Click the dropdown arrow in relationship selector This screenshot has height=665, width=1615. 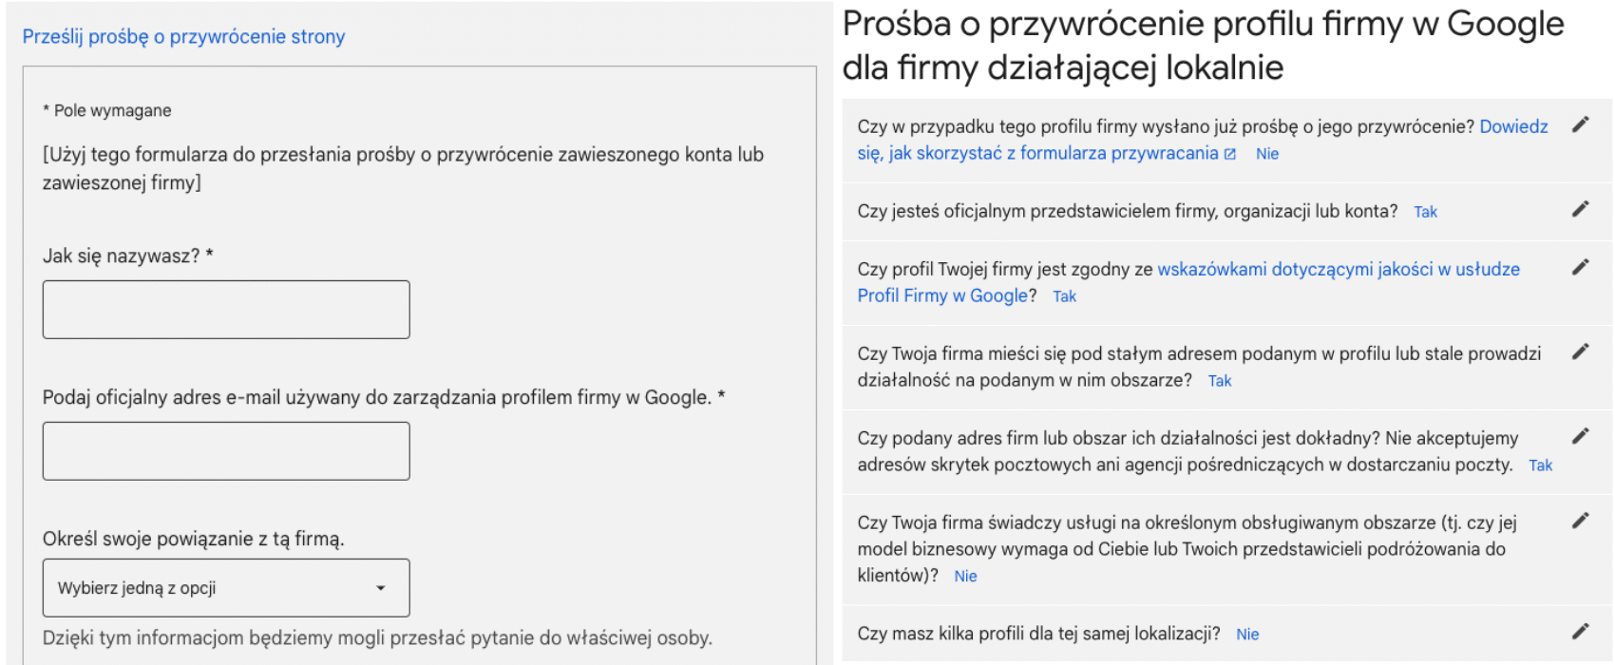[381, 588]
